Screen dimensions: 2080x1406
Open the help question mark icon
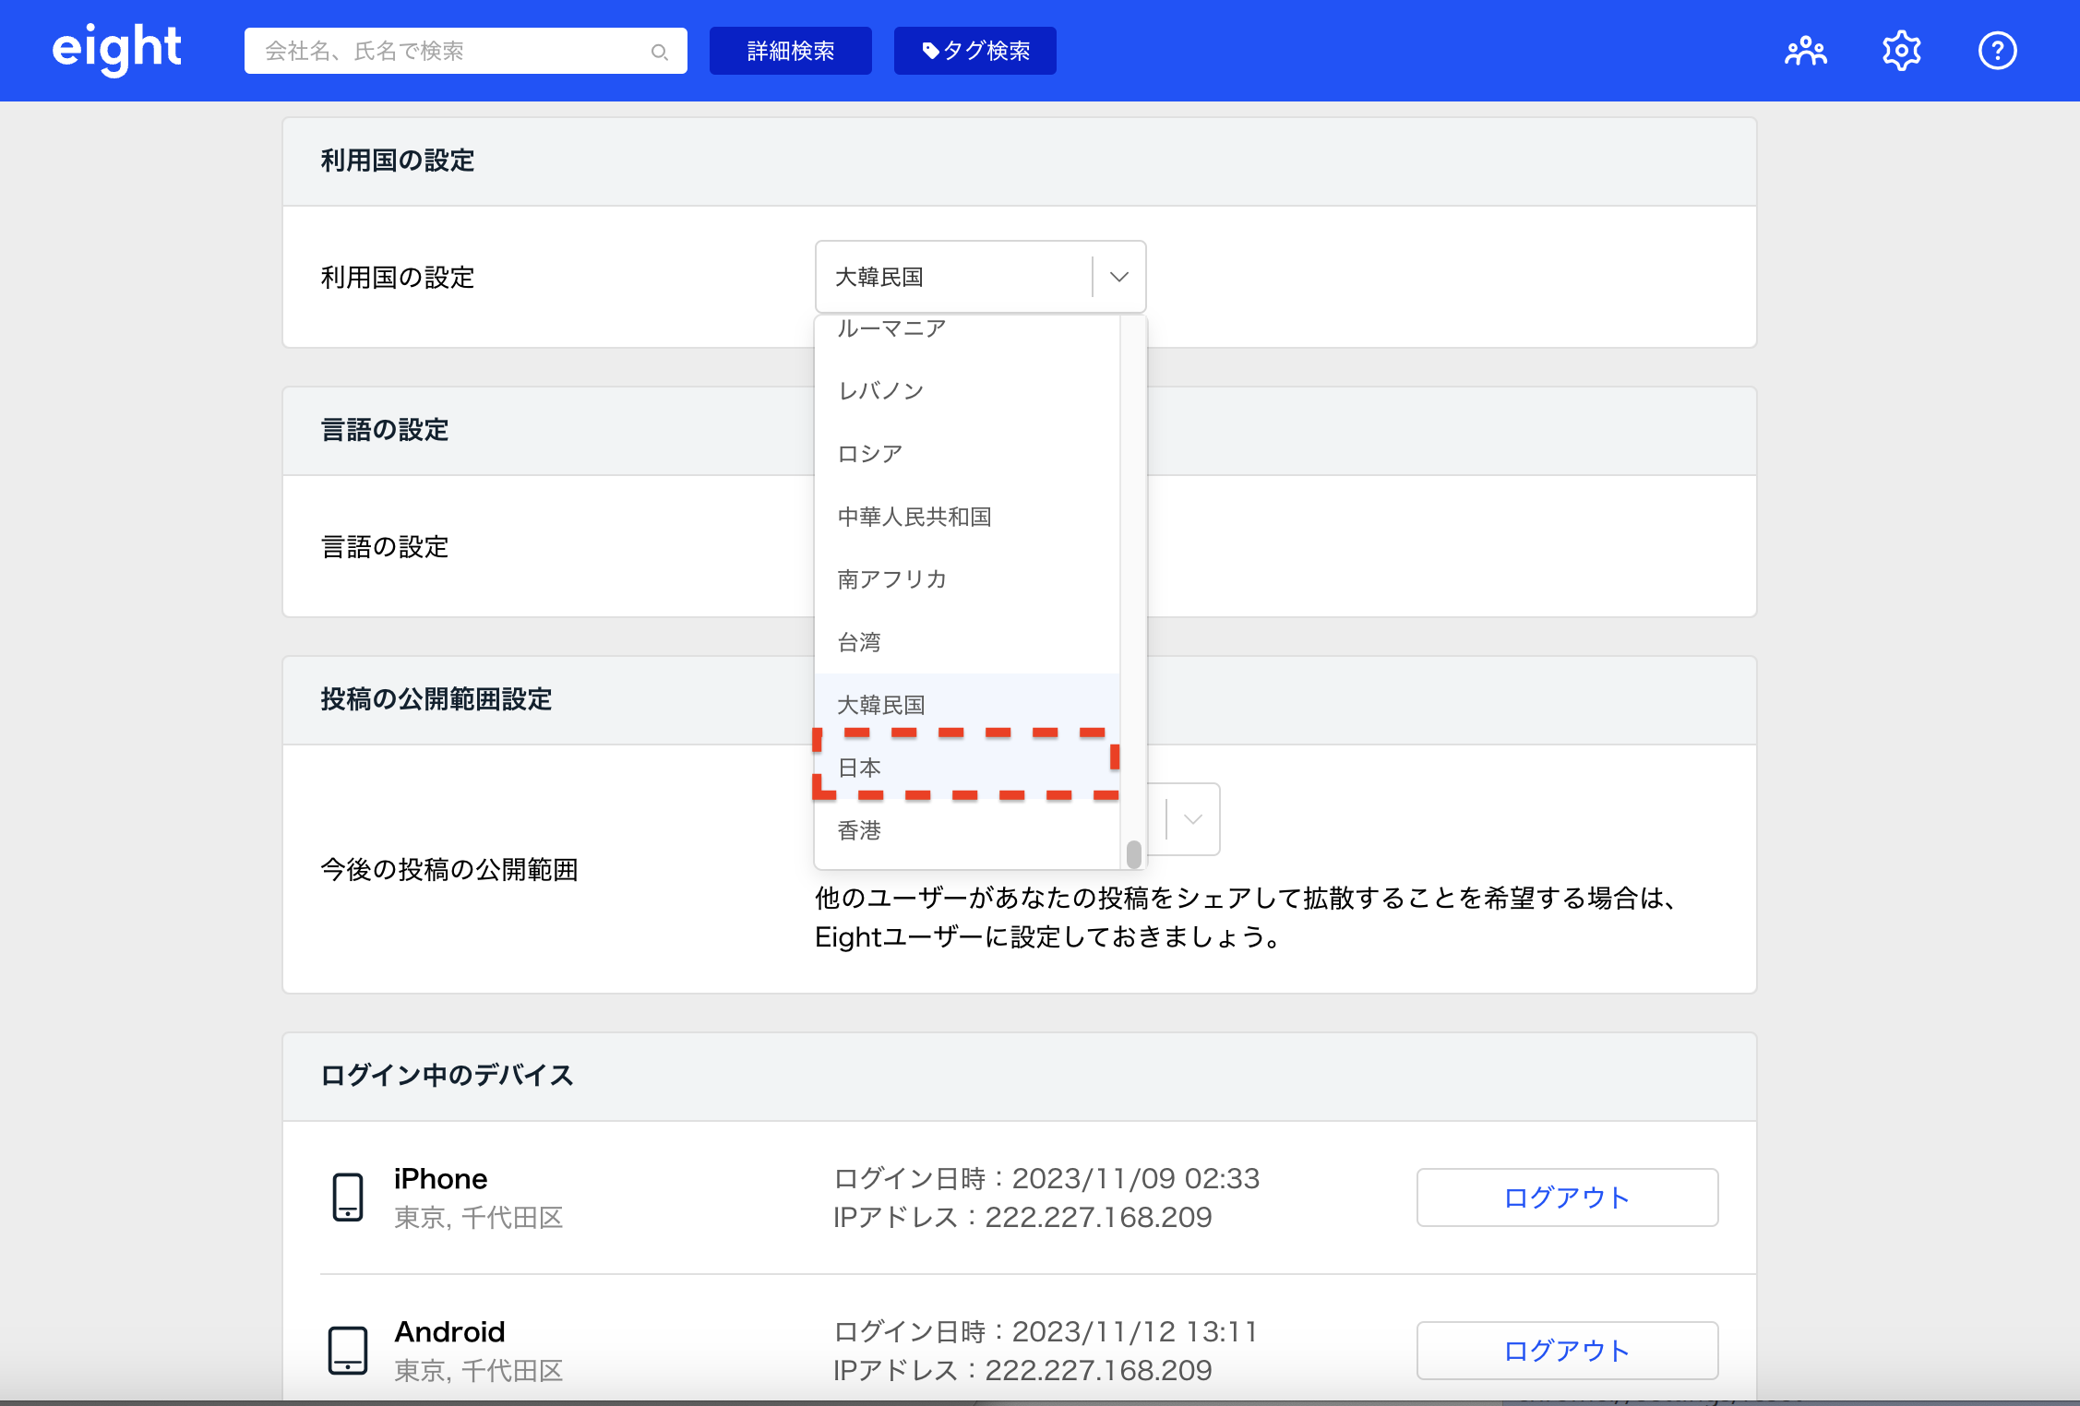click(x=1997, y=51)
